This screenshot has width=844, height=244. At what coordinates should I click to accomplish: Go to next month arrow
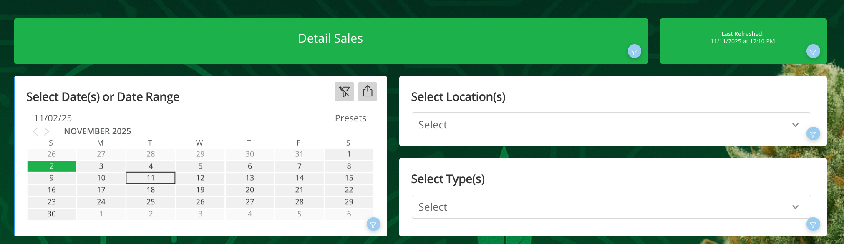[47, 131]
